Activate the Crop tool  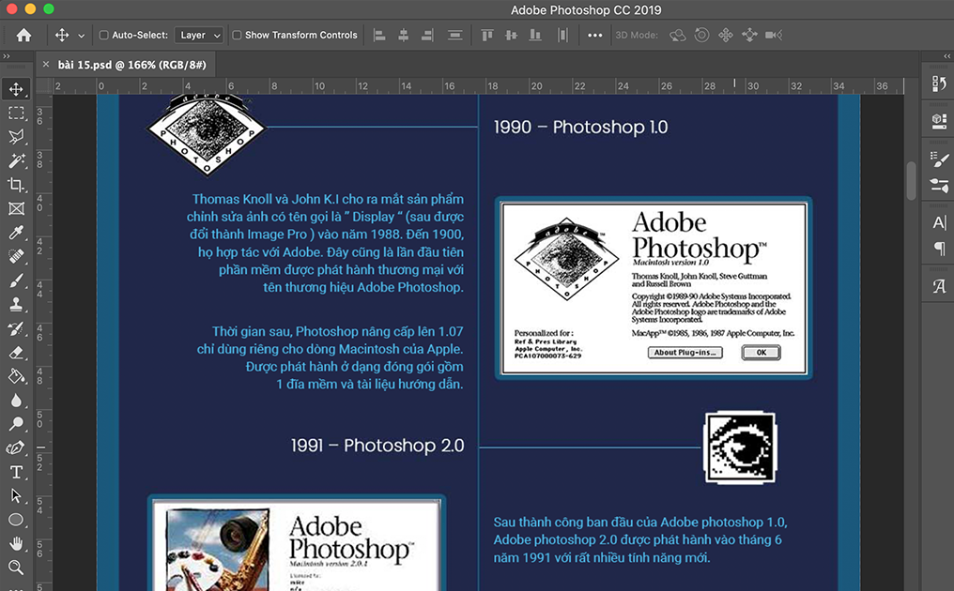tap(14, 185)
